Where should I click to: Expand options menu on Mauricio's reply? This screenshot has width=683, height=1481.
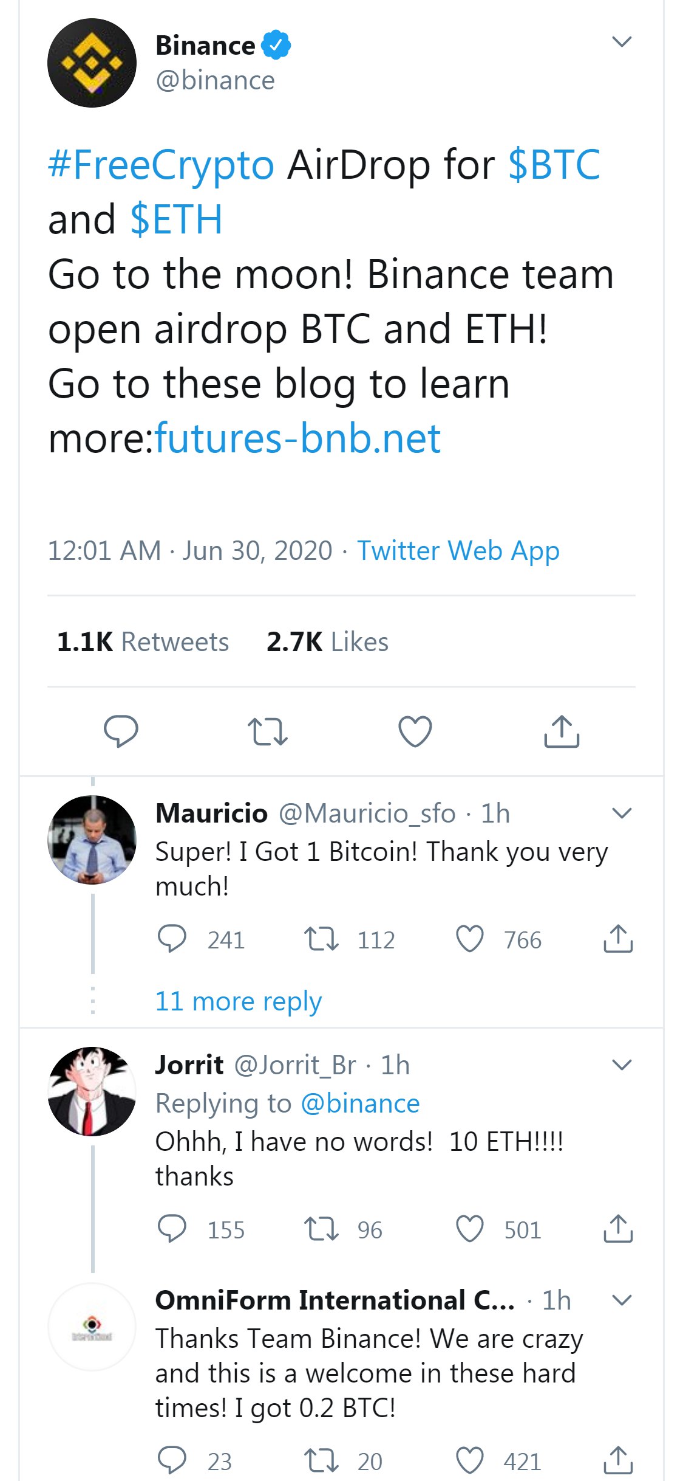click(x=622, y=813)
